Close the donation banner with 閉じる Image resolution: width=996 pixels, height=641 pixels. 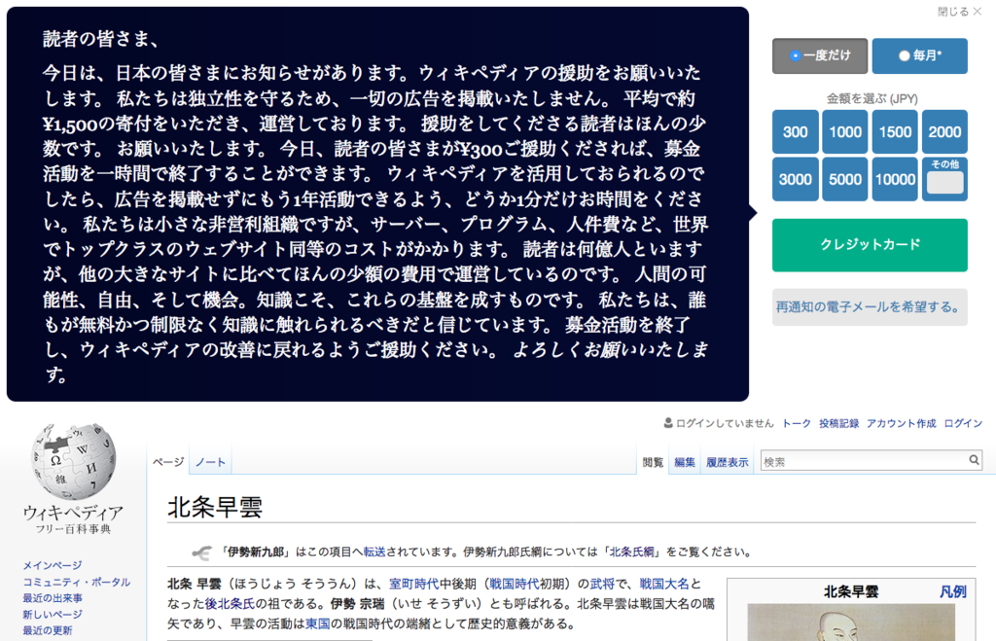tap(959, 12)
